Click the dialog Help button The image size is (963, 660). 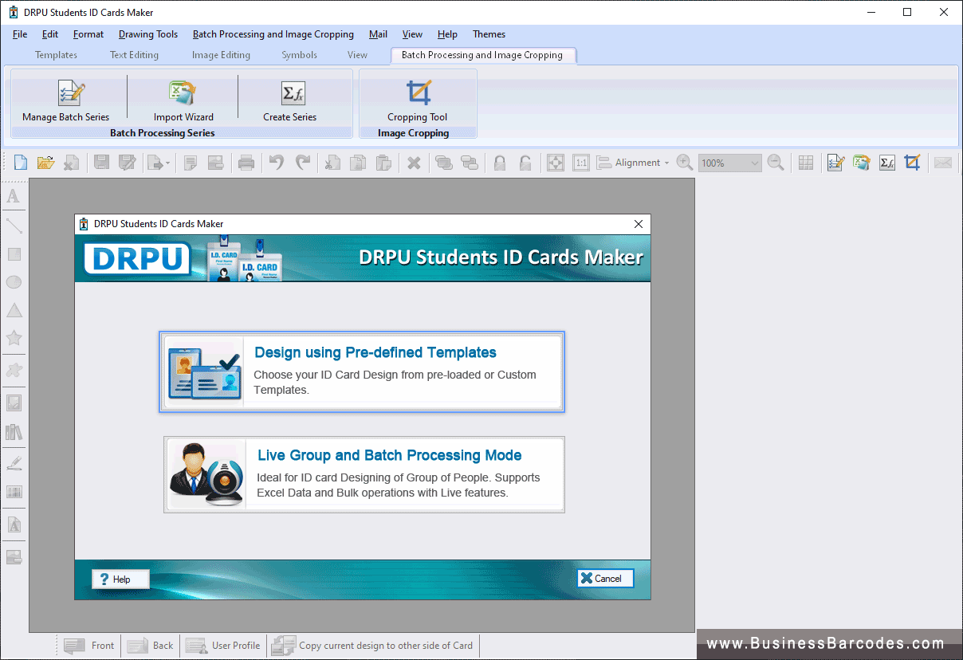120,579
